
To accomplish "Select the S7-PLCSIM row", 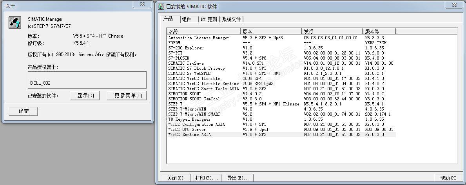I will coord(281,58).
